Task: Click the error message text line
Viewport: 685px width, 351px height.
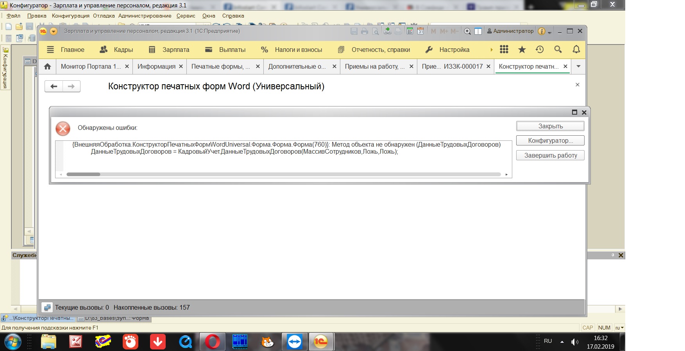Action: (286, 144)
